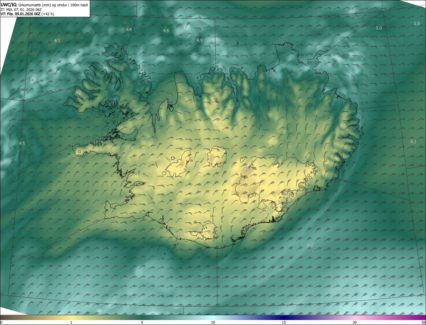Click the colour scale tick labelled 1
The image size is (426, 325).
point(71,322)
